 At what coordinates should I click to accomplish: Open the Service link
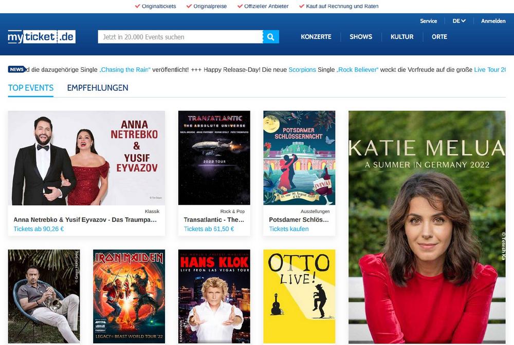tap(428, 21)
